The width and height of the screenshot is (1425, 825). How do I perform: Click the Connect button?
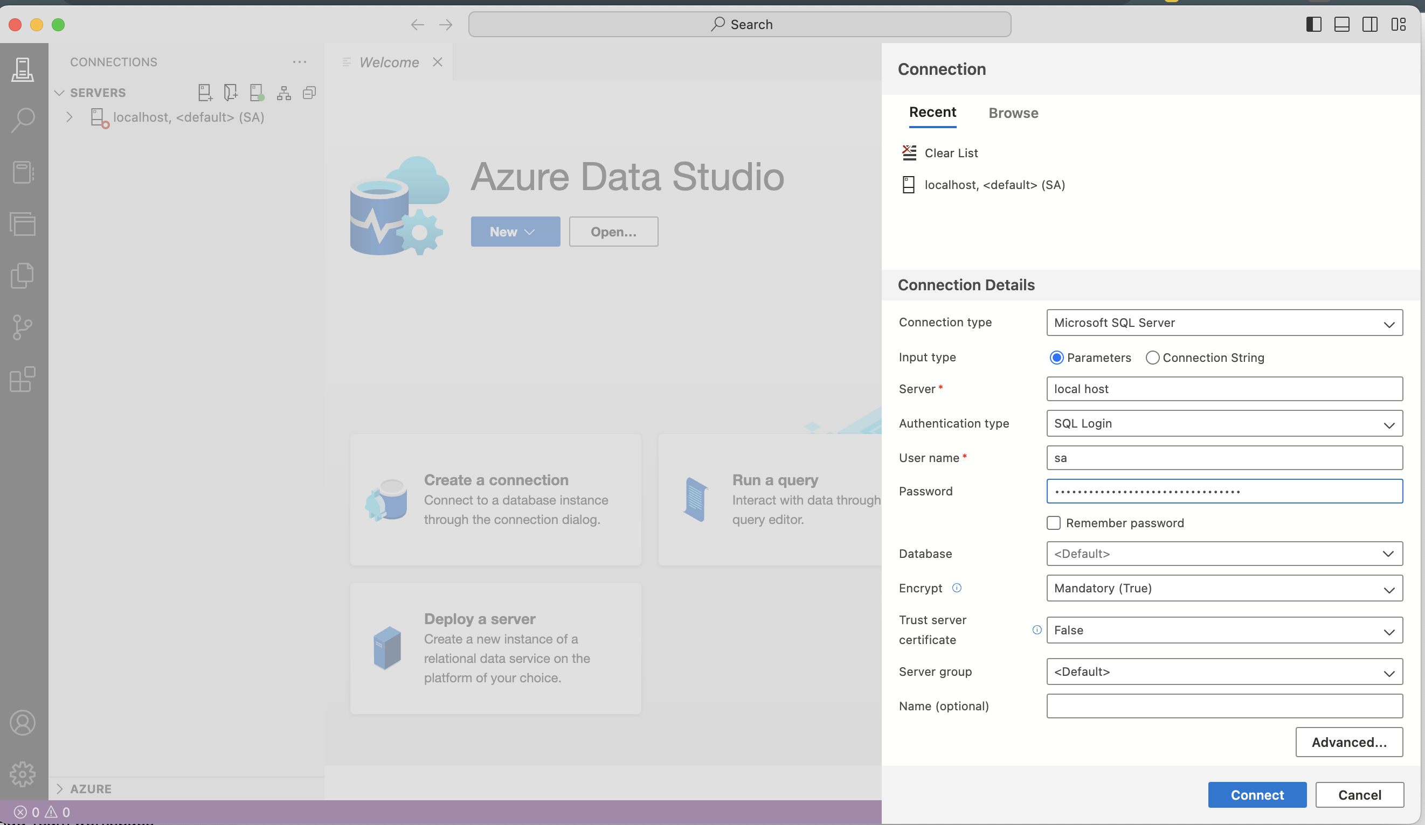pos(1257,795)
